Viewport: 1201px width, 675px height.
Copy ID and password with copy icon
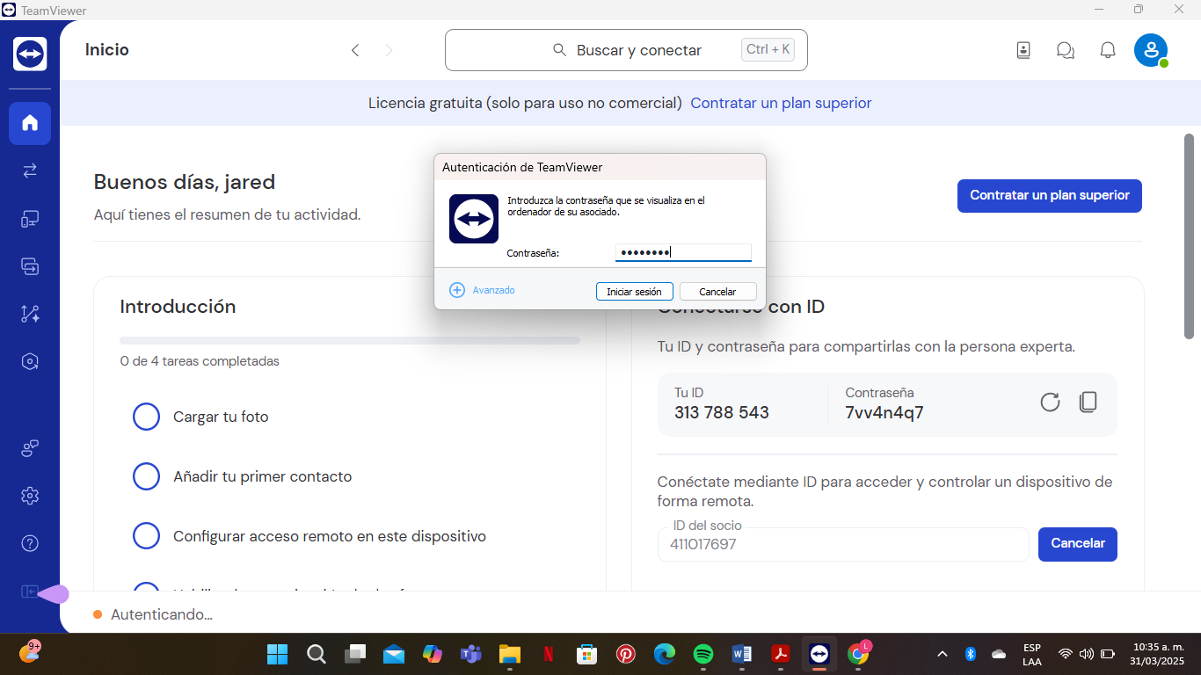coord(1088,403)
